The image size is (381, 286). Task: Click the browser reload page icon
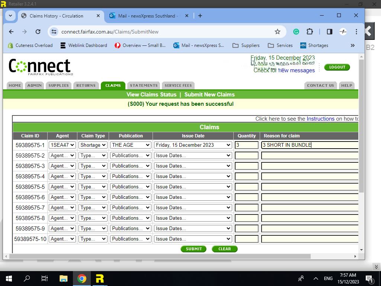pos(38,32)
